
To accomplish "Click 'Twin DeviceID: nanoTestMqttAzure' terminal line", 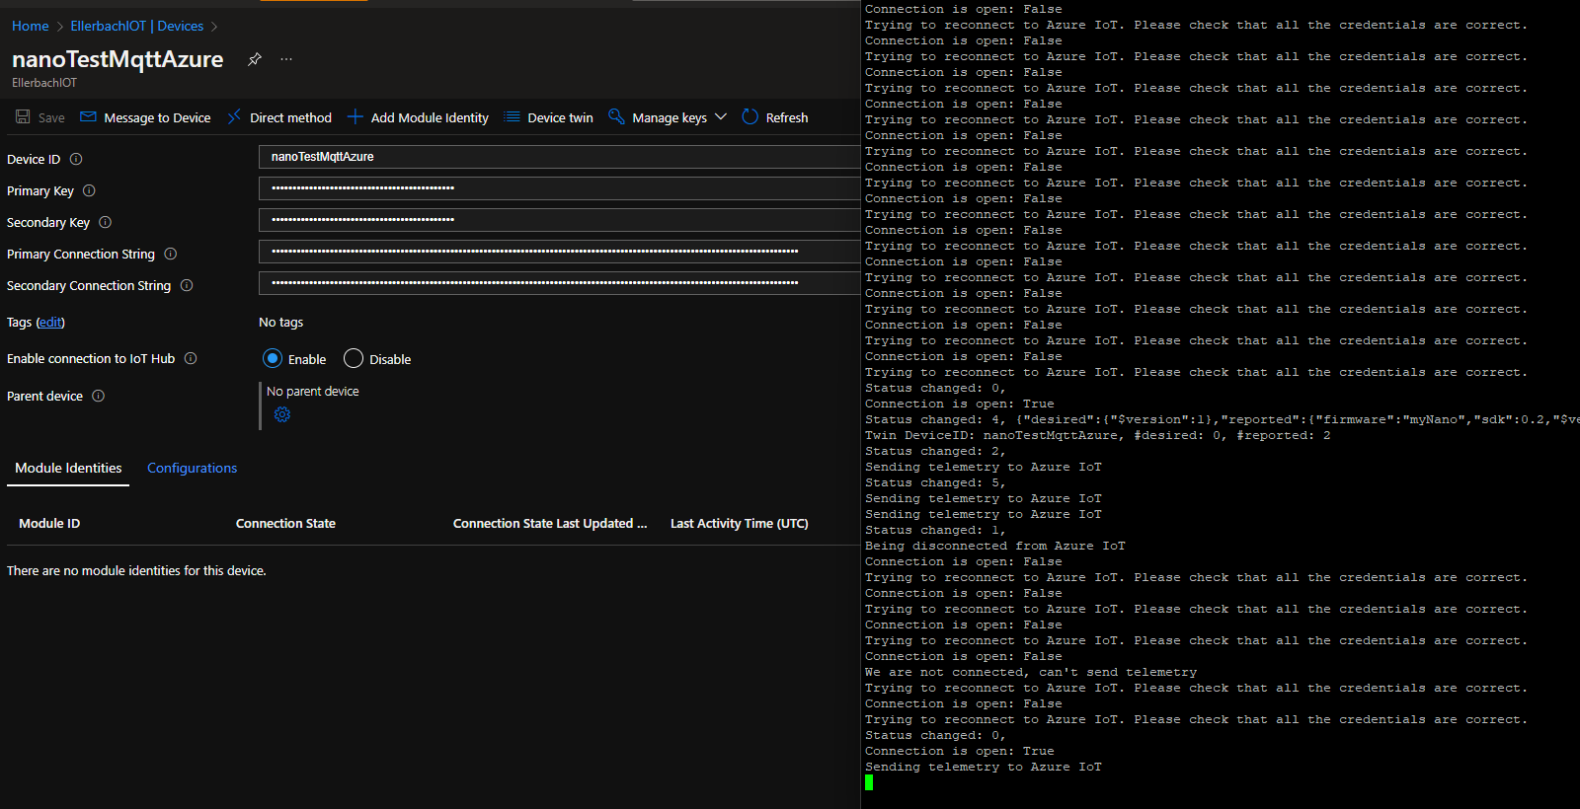I will (1097, 435).
